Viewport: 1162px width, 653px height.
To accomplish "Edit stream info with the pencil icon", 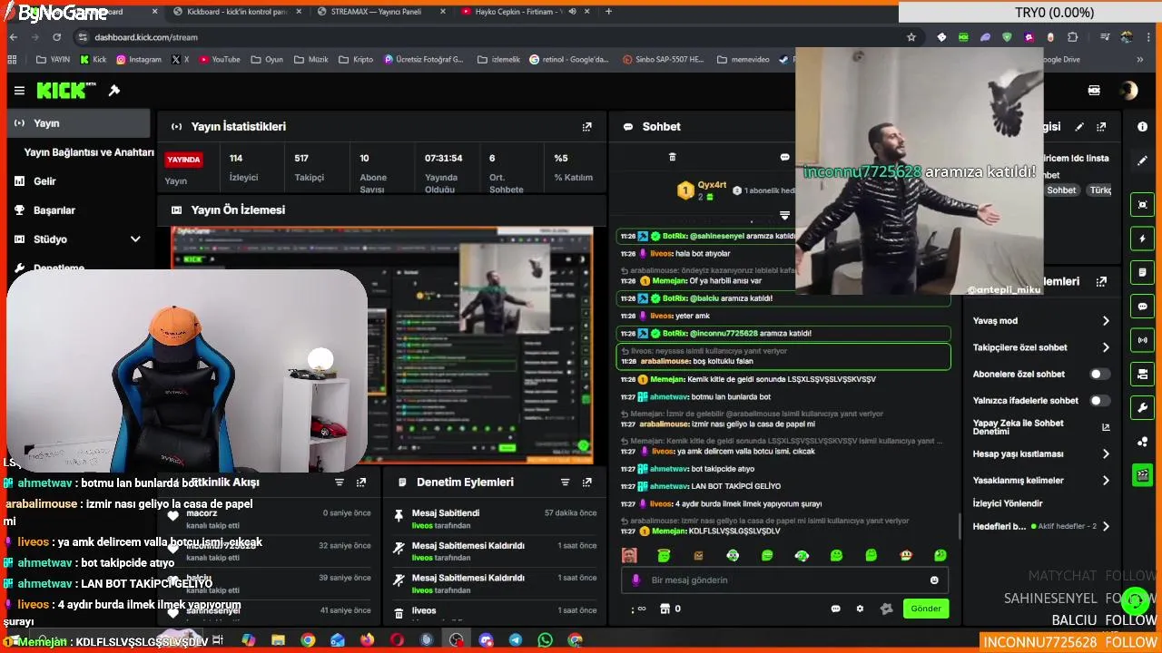I will (x=1079, y=127).
